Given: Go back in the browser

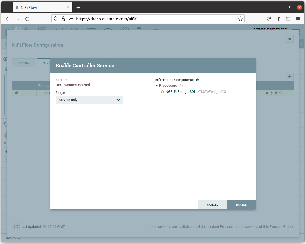Looking at the screenshot, I should [8, 19].
